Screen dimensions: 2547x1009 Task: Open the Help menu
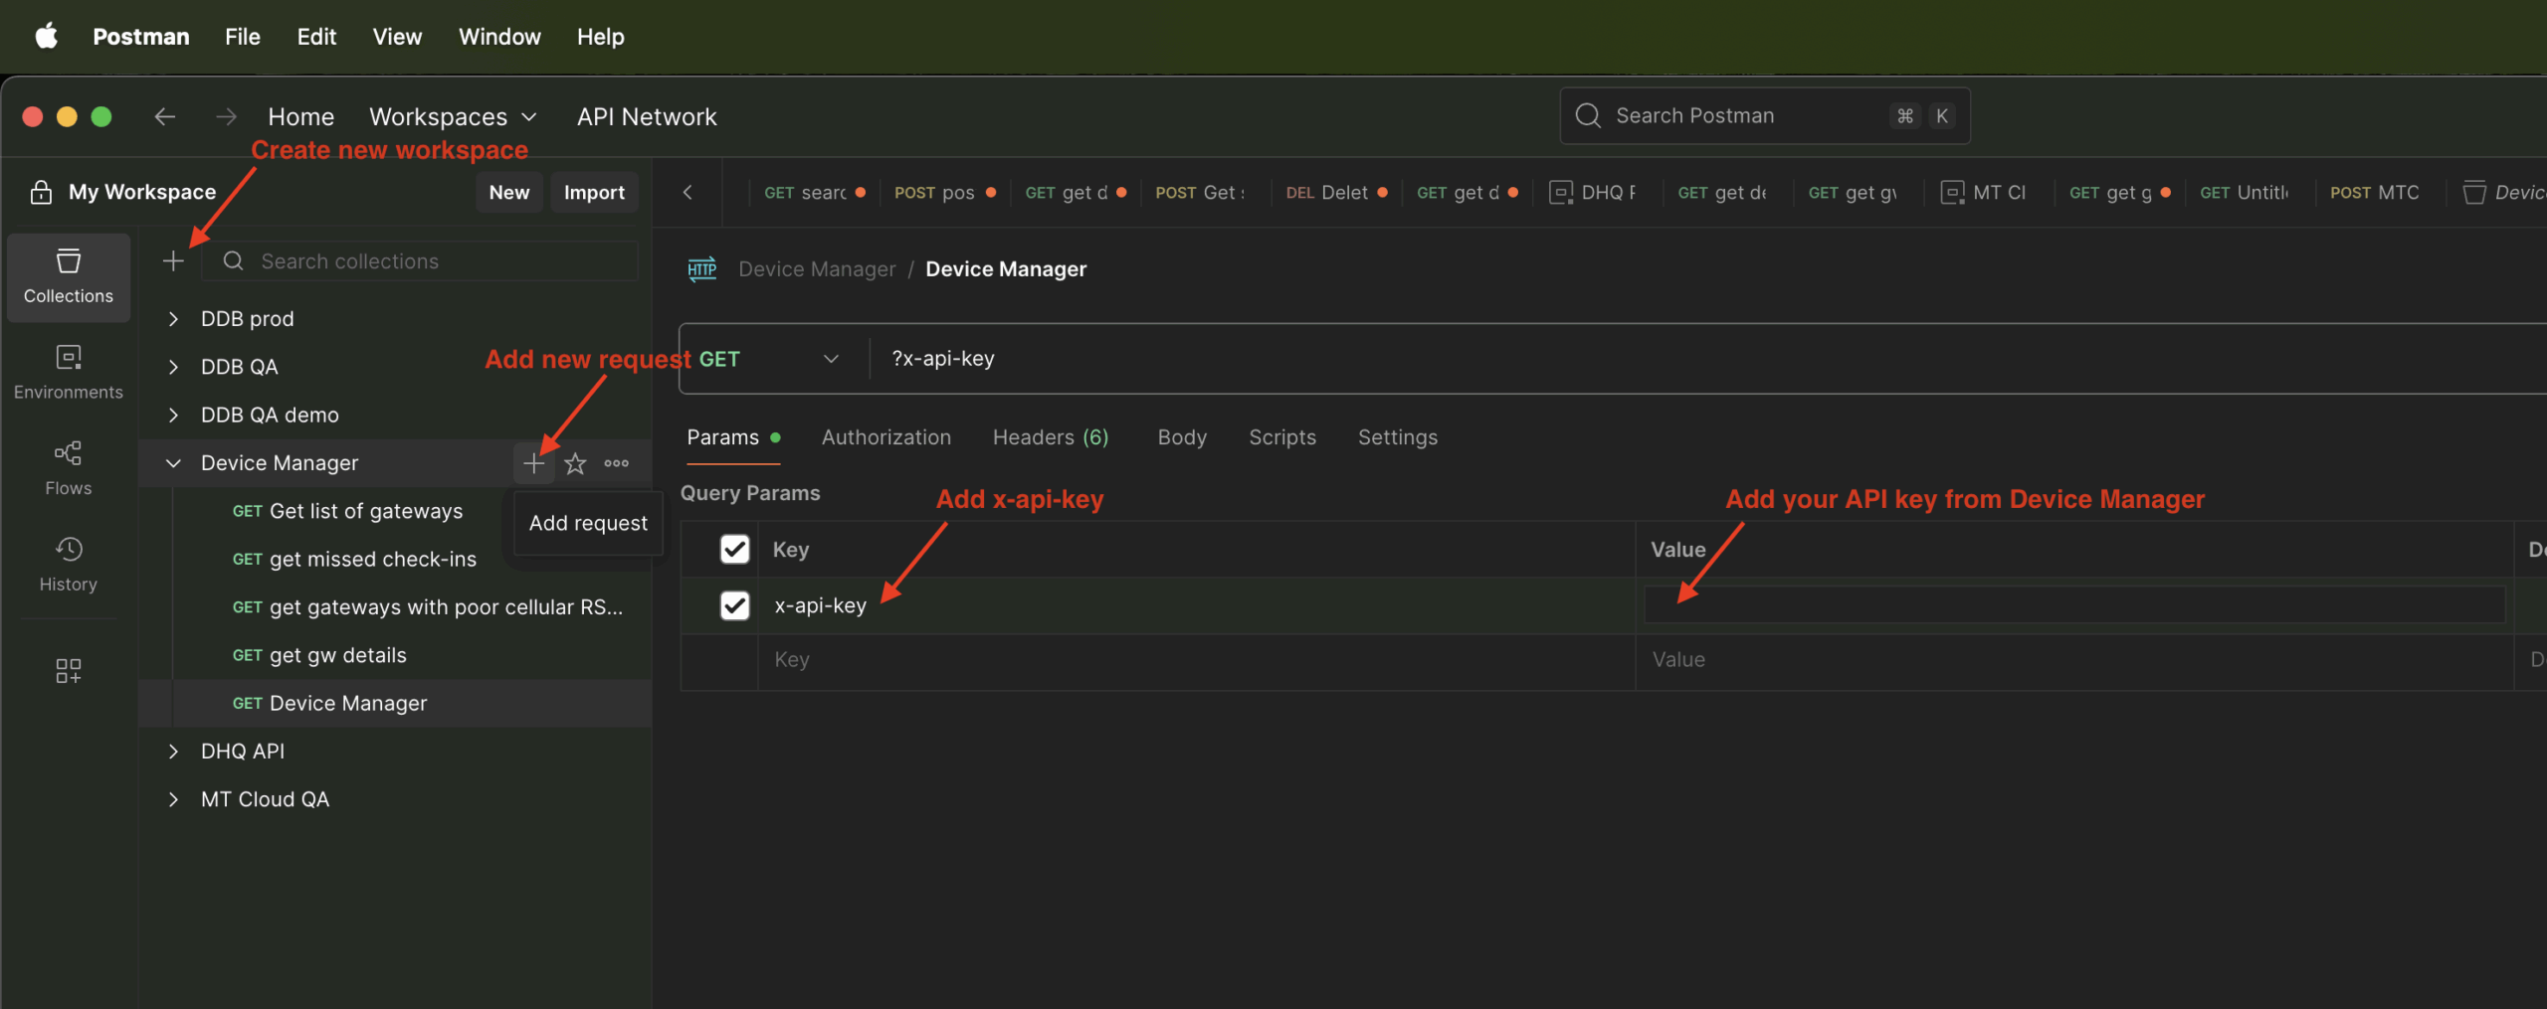click(x=601, y=37)
